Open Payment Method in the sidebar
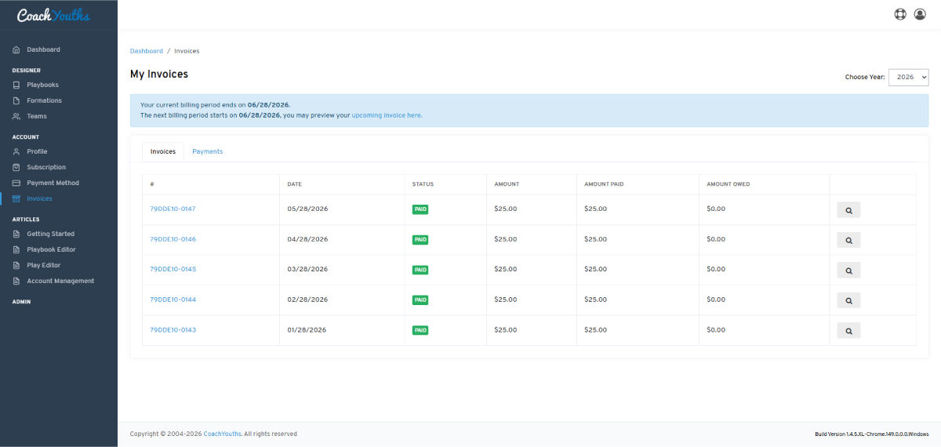 [53, 183]
